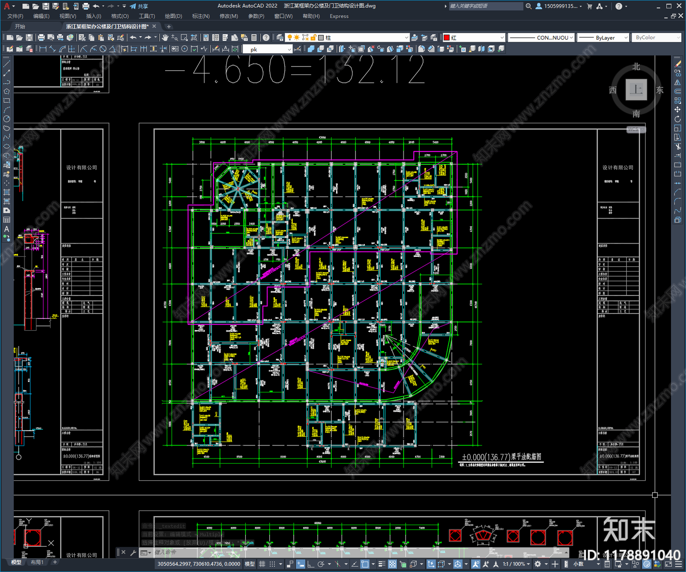The image size is (686, 572).
Task: Click the new drawing tab plus button
Action: tap(168, 27)
